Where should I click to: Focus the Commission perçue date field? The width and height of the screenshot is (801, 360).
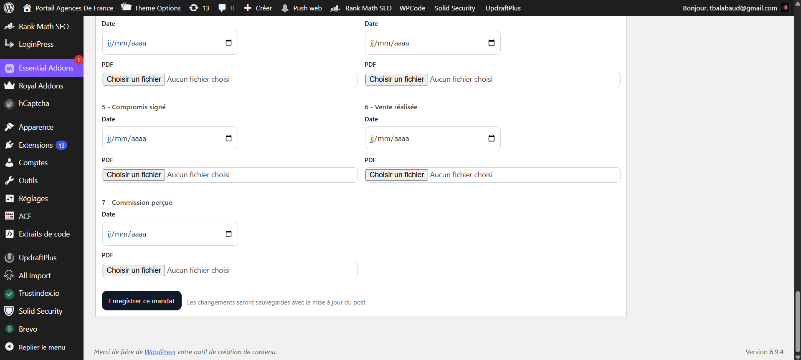(x=170, y=234)
